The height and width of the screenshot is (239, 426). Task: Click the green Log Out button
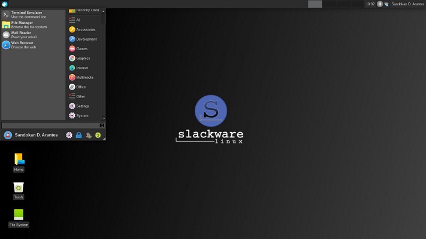pyautogui.click(x=98, y=135)
